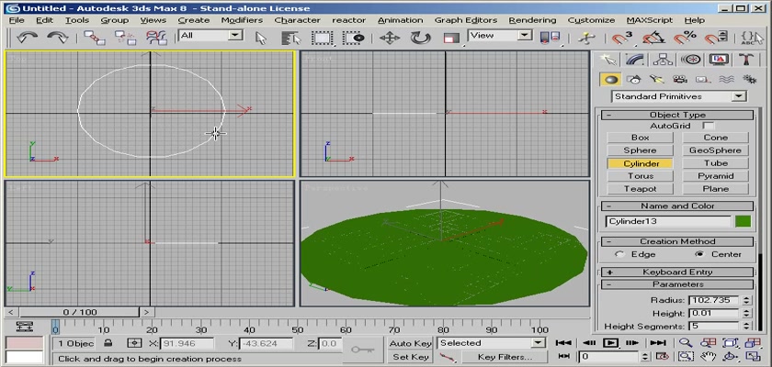This screenshot has width=772, height=367.
Task: Click the Use Pivot Point Center icon
Action: point(550,38)
